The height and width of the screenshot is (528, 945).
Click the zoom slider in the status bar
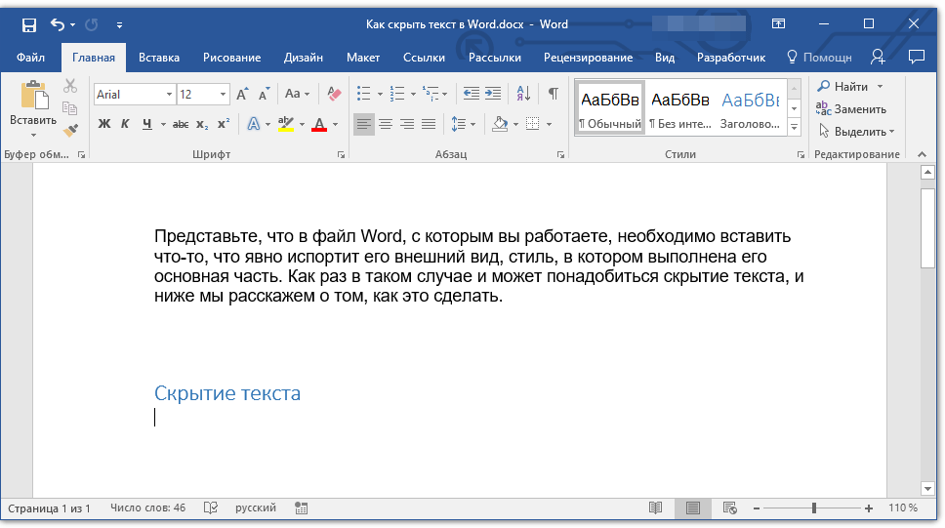tap(813, 508)
